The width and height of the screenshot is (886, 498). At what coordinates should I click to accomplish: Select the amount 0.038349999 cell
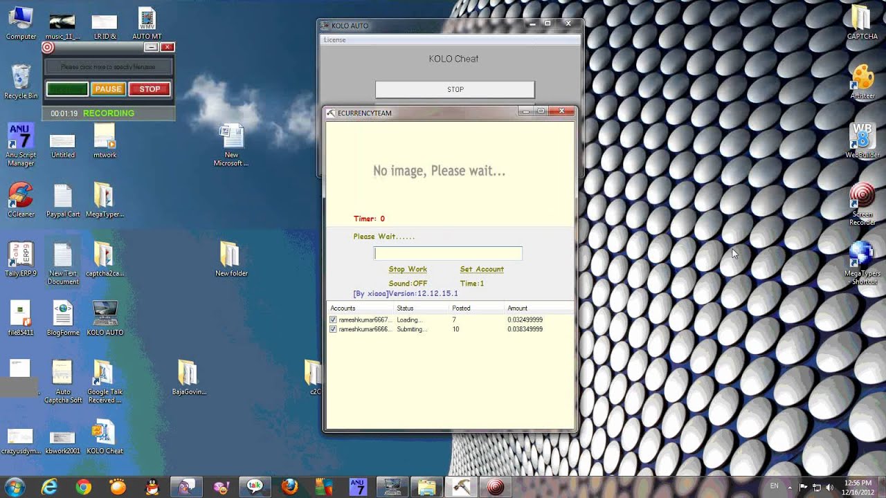point(525,329)
